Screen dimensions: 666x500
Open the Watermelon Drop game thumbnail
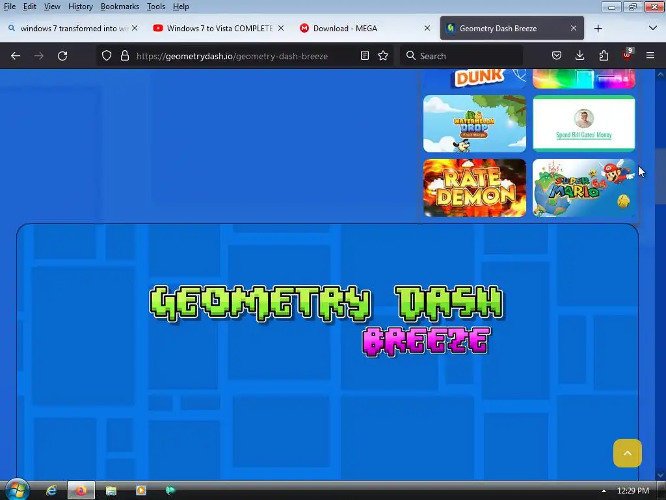[x=474, y=124]
